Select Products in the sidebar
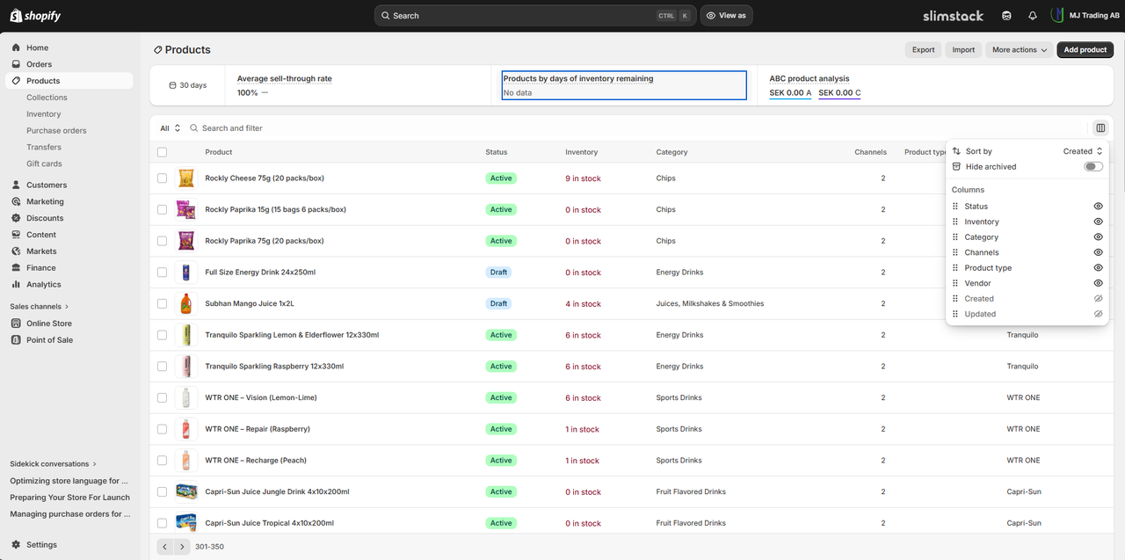The width and height of the screenshot is (1125, 560). point(69,81)
